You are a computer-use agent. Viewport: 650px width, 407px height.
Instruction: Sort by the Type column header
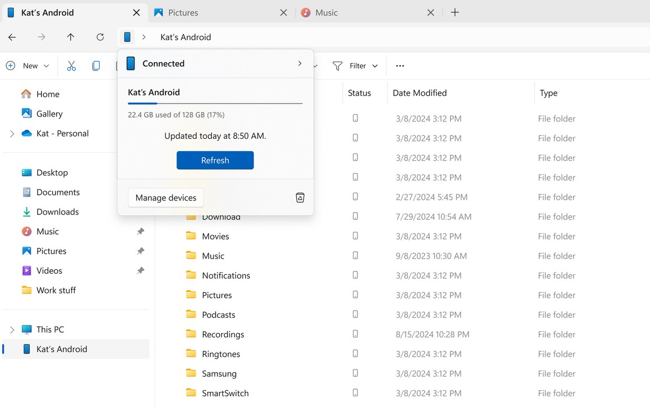(549, 93)
